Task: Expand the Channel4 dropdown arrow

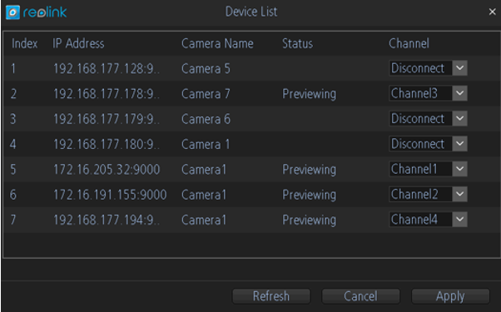Action: click(459, 220)
